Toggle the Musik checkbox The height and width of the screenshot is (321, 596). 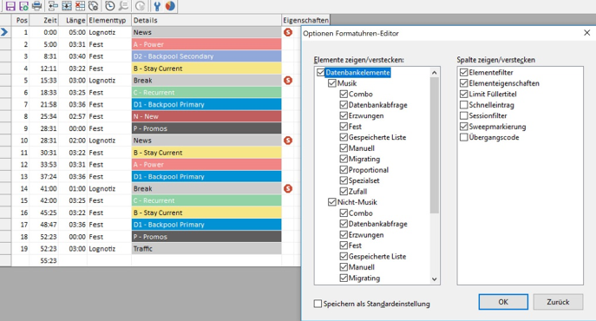(x=332, y=83)
